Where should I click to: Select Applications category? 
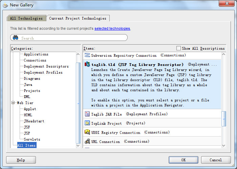pyautogui.click(x=36, y=54)
